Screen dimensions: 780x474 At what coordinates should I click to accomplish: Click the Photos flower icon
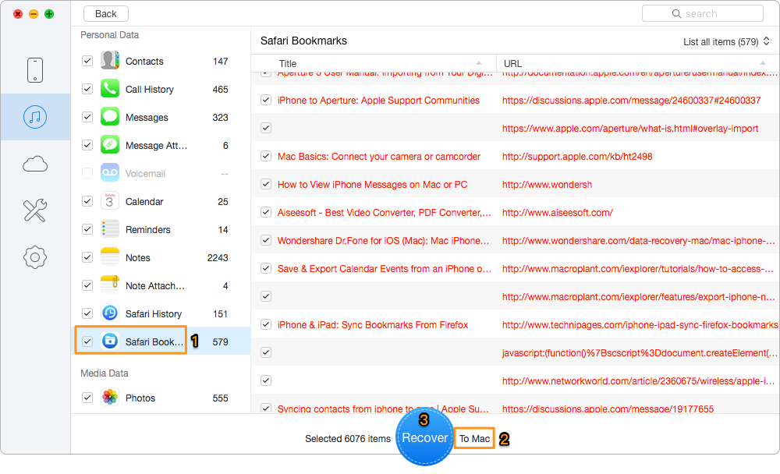pyautogui.click(x=110, y=398)
